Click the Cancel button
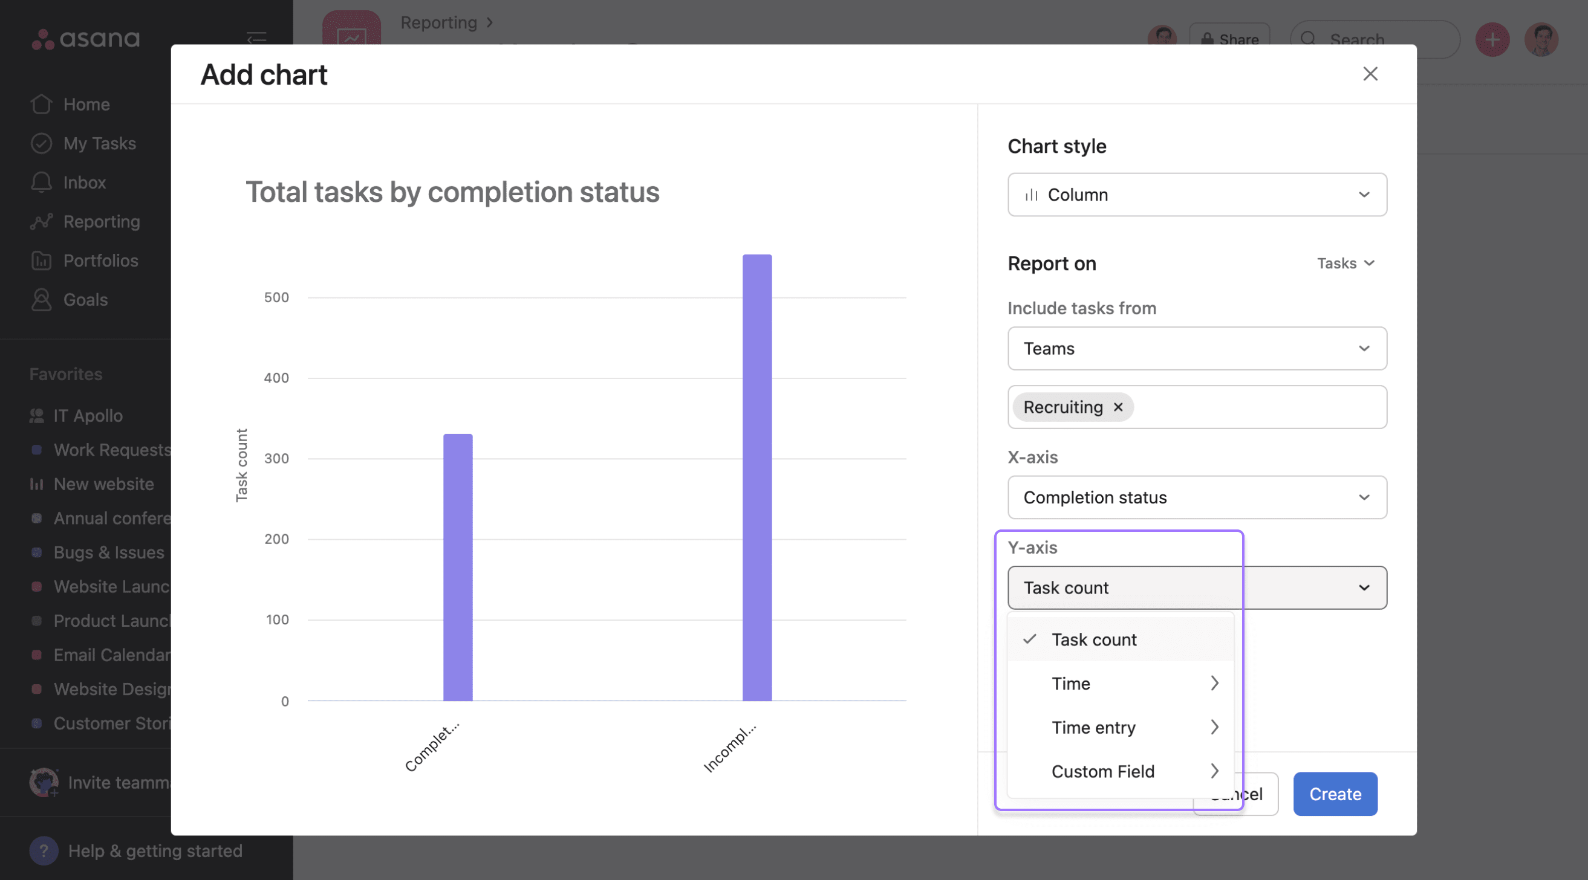Viewport: 1588px width, 880px height. tap(1235, 794)
